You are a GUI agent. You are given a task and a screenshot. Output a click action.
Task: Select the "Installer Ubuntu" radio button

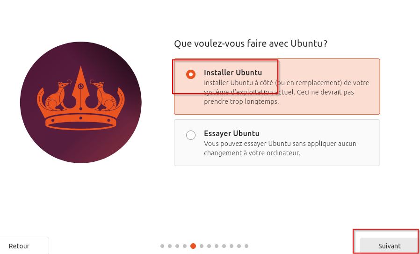(x=191, y=74)
